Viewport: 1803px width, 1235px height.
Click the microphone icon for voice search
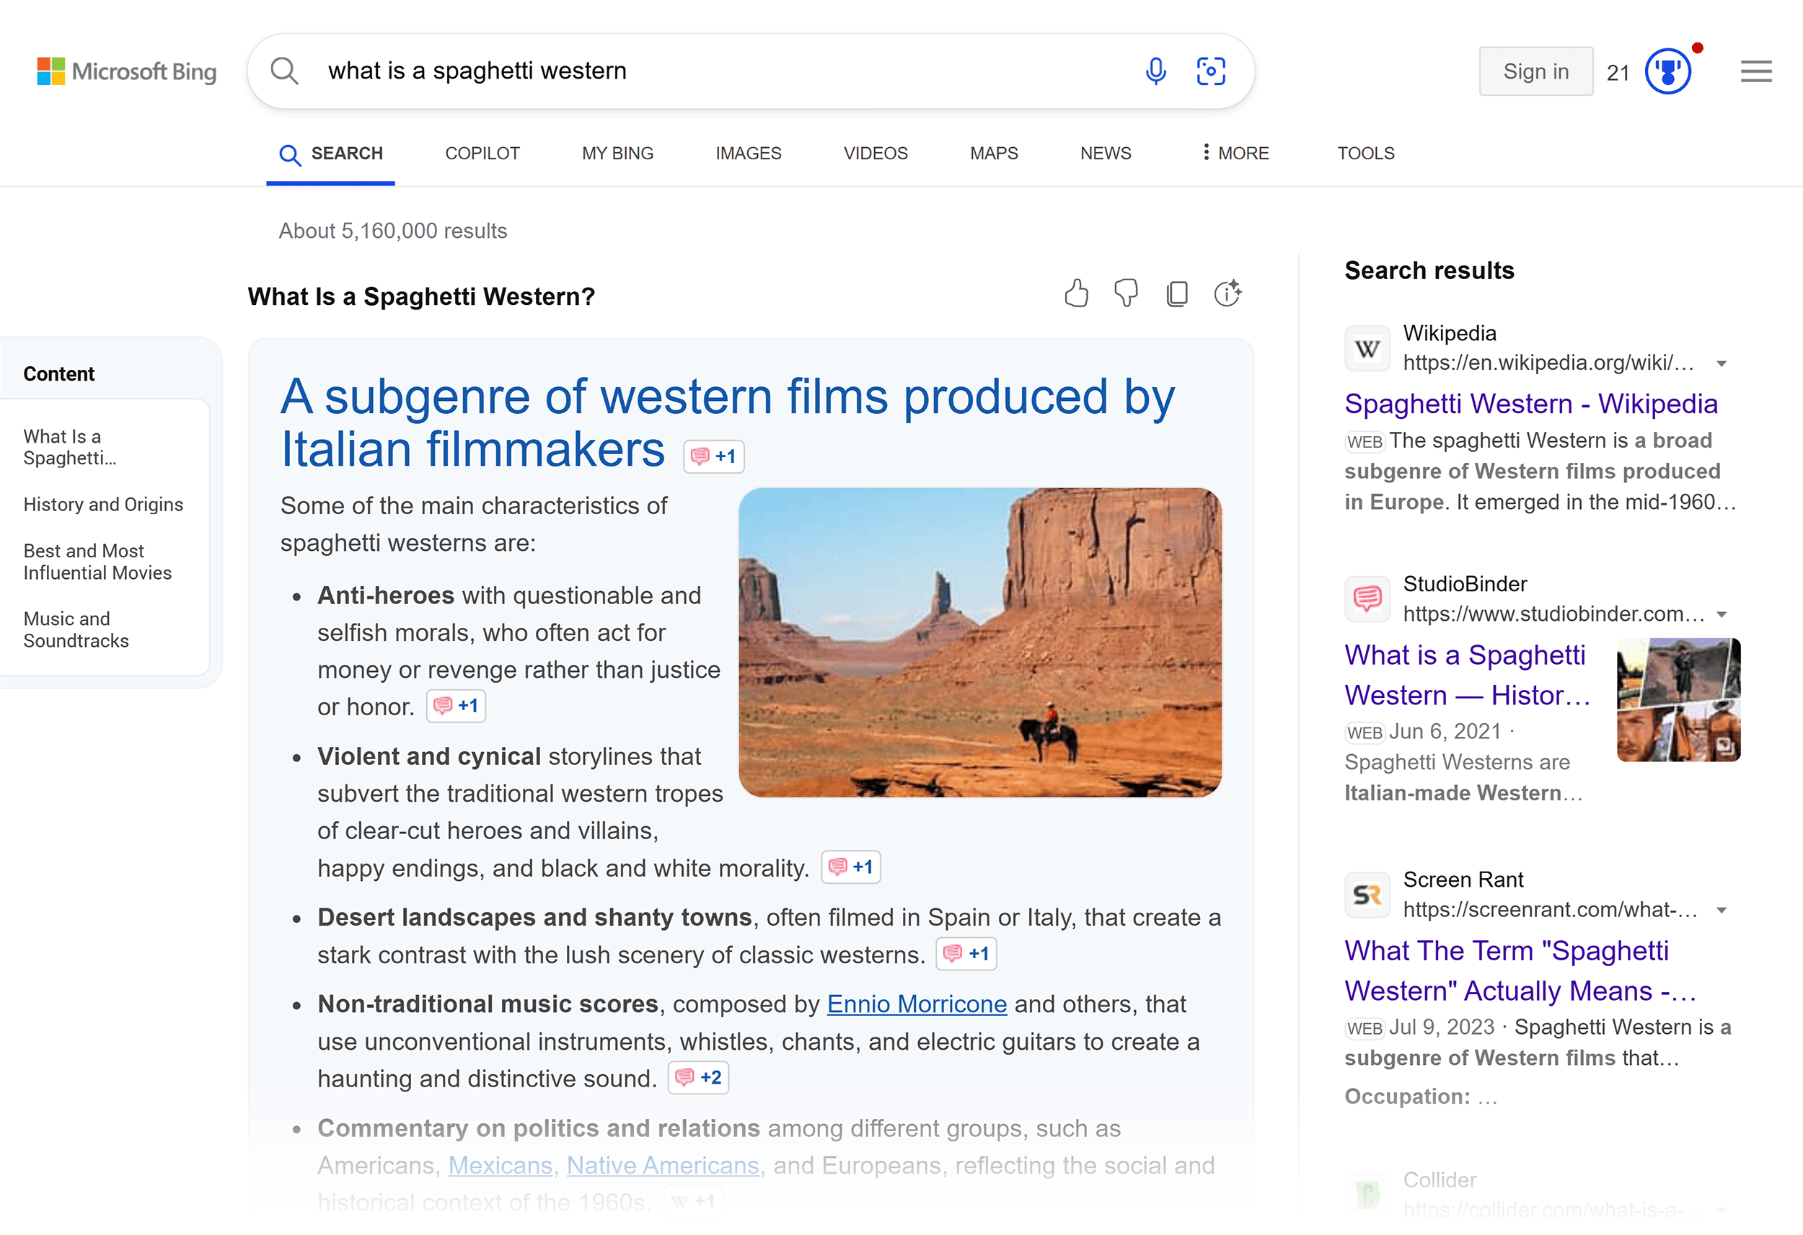[x=1155, y=71]
